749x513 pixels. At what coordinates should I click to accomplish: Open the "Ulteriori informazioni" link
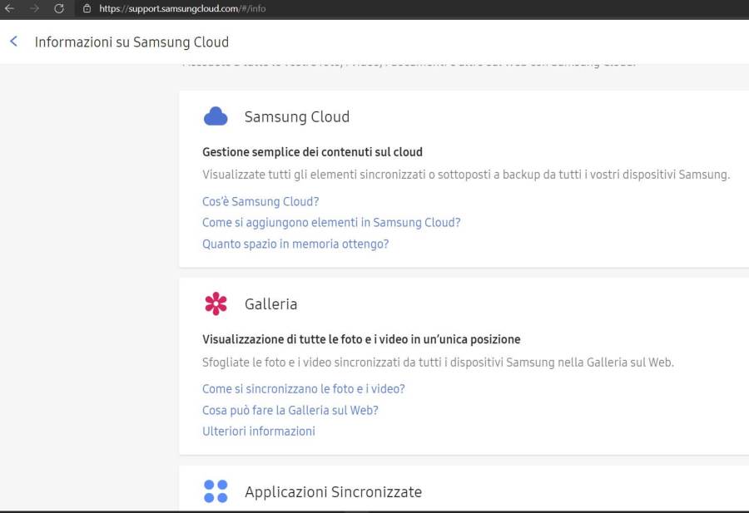tap(259, 432)
